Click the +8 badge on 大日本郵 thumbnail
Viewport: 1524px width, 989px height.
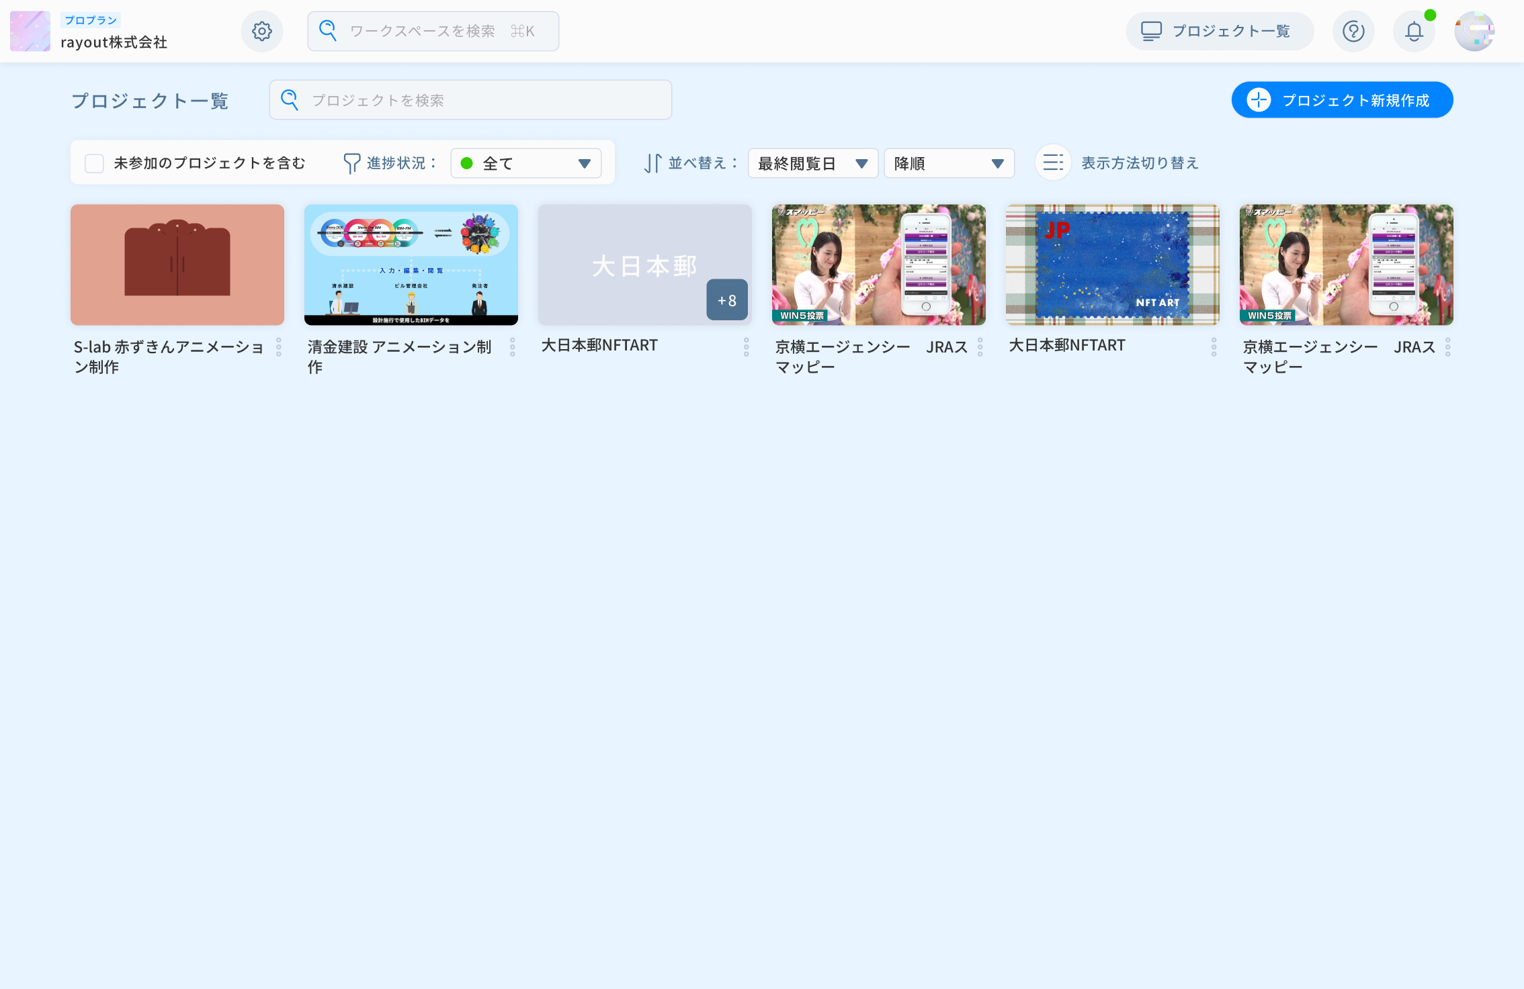(726, 300)
